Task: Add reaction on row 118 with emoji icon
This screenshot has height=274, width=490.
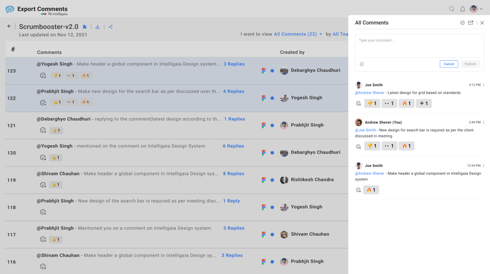Action: pyautogui.click(x=43, y=212)
